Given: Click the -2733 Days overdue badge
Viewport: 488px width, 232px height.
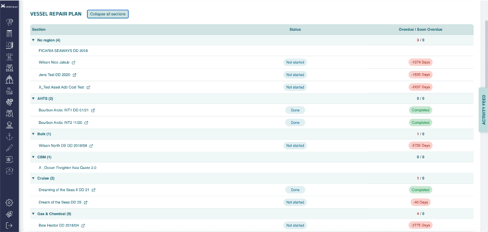Looking at the screenshot, I should pos(420,145).
